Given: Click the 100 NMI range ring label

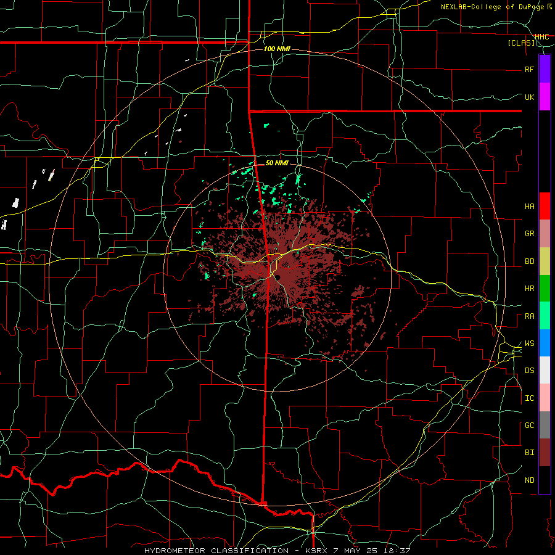Looking at the screenshot, I should pyautogui.click(x=277, y=49).
